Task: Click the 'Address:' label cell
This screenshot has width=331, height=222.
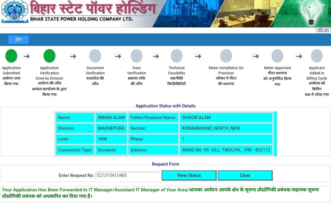Action: [154, 150]
